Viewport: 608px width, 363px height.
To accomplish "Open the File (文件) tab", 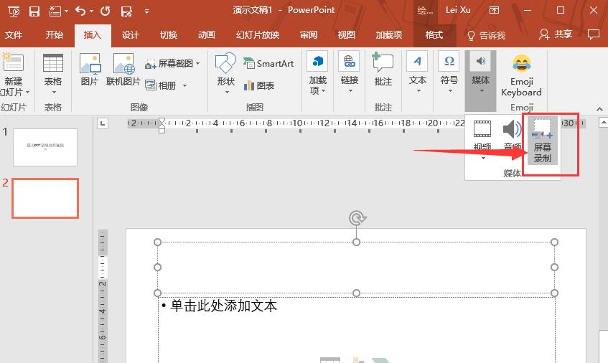I will 14,35.
